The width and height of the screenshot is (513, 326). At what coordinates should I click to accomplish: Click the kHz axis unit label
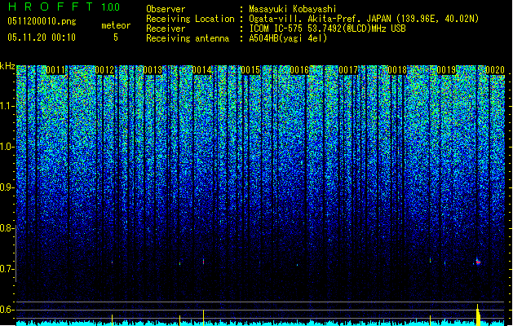[x=7, y=66]
